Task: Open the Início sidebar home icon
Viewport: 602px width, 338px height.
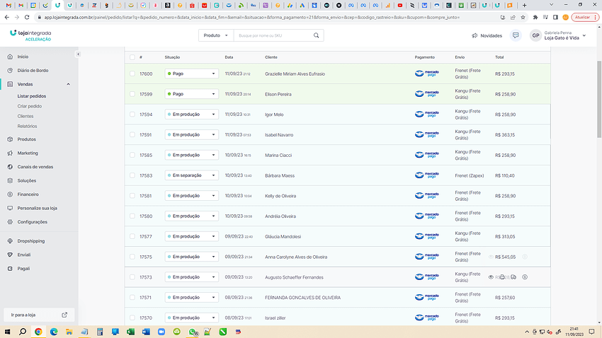Action: click(x=10, y=57)
